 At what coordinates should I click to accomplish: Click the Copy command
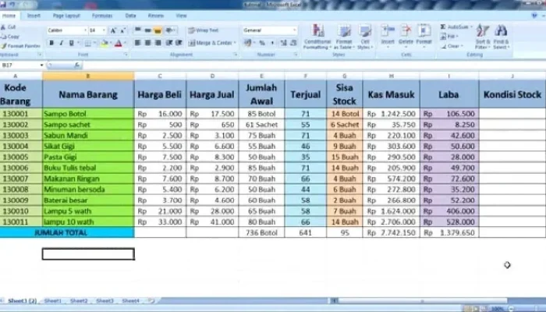coord(10,36)
